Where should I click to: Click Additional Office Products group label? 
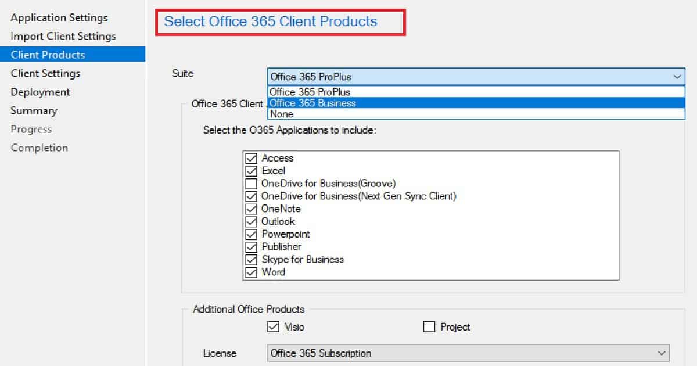click(x=249, y=309)
